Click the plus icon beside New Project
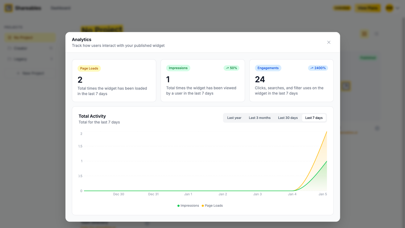Image resolution: width=405 pixels, height=228 pixels. (18, 73)
